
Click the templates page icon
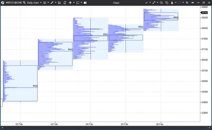pyautogui.click(x=65, y=3)
